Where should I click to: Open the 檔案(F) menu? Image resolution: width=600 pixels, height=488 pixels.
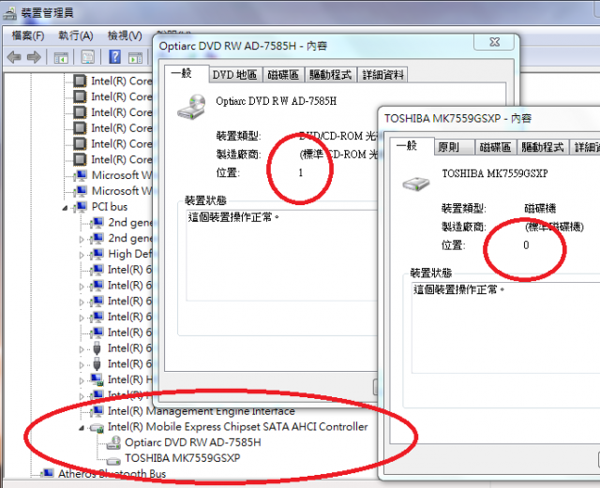tap(28, 36)
